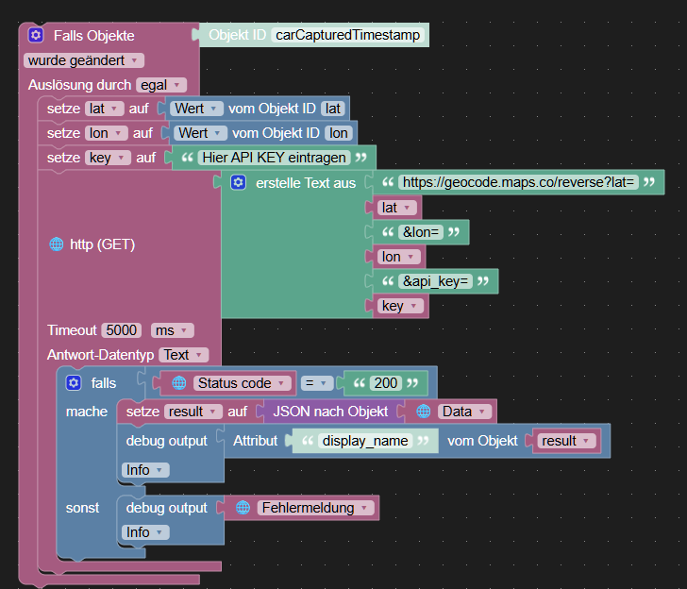The image size is (687, 589).
Task: Open Antwort-Datentyp Text dropdown
Action: (184, 355)
